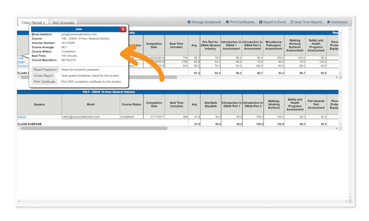Click the Reset Password button

[45, 69]
